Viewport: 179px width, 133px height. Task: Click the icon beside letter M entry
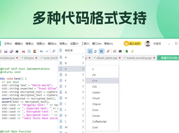[61, 127]
